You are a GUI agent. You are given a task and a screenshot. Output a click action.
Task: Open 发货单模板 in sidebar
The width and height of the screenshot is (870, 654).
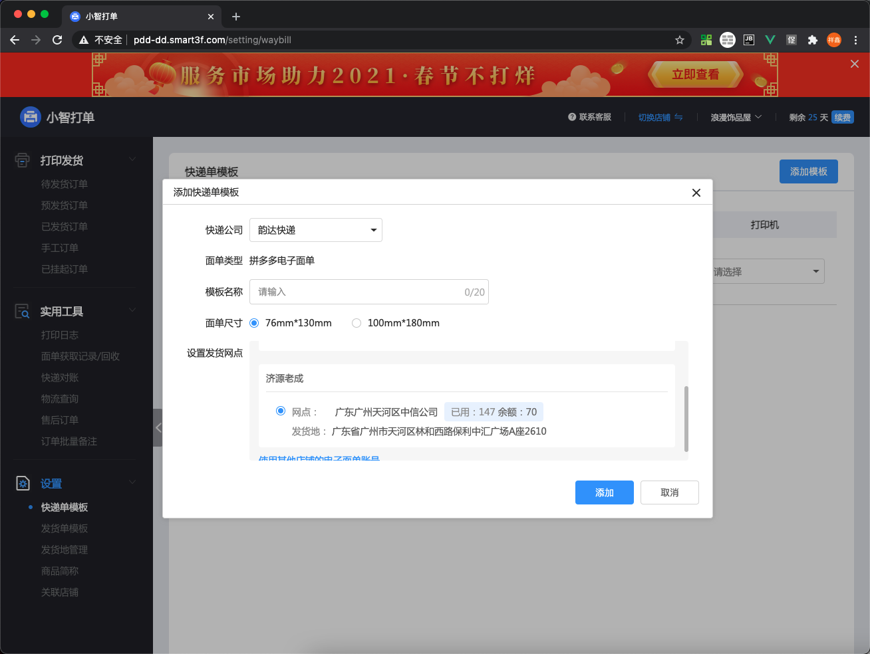pos(65,528)
